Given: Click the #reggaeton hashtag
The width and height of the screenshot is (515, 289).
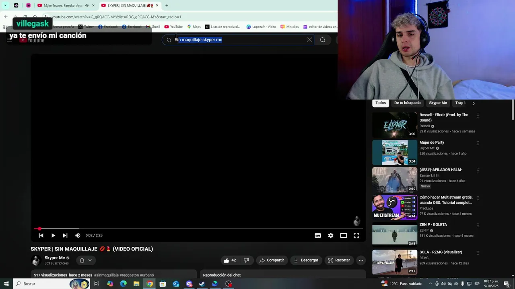Looking at the screenshot, I should [x=129, y=275].
